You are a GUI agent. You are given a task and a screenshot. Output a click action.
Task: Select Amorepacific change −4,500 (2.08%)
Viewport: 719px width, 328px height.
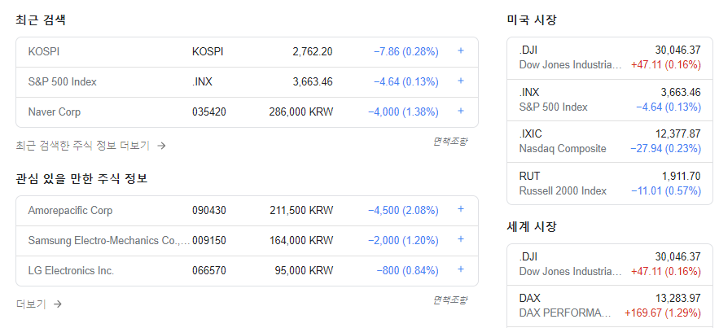click(x=403, y=211)
